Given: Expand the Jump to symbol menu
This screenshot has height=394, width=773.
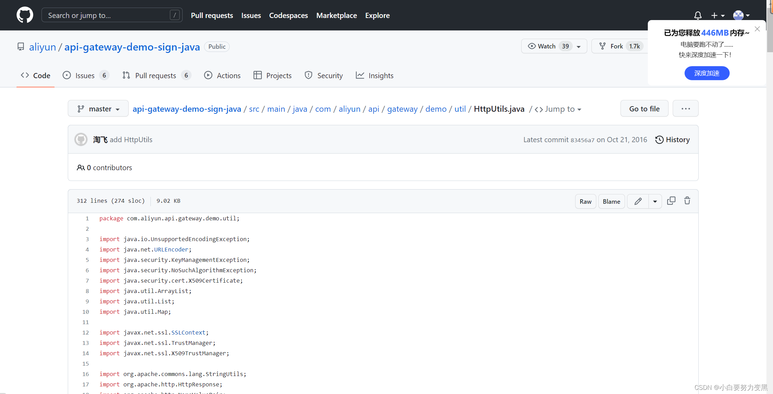Looking at the screenshot, I should click(558, 109).
